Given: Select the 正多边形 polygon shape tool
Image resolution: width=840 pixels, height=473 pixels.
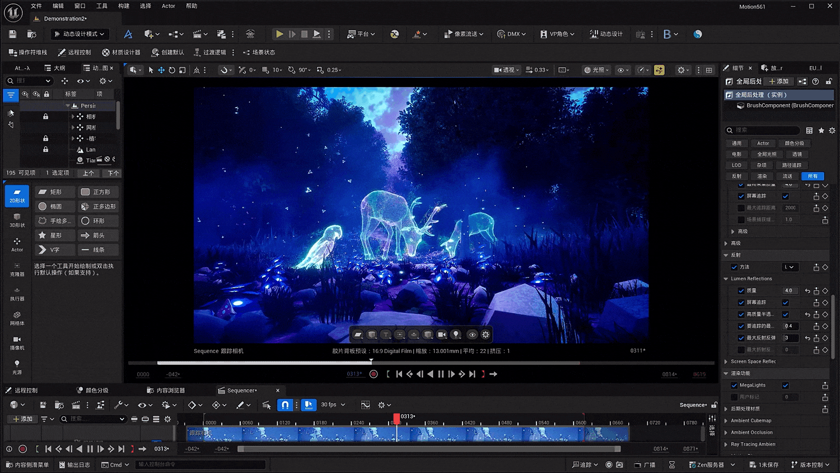Looking at the screenshot, I should 98,206.
